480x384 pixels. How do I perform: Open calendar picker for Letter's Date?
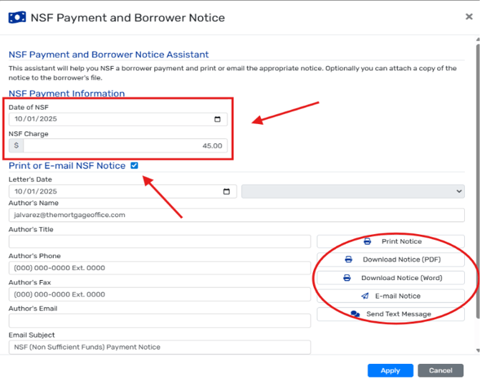pos(226,191)
